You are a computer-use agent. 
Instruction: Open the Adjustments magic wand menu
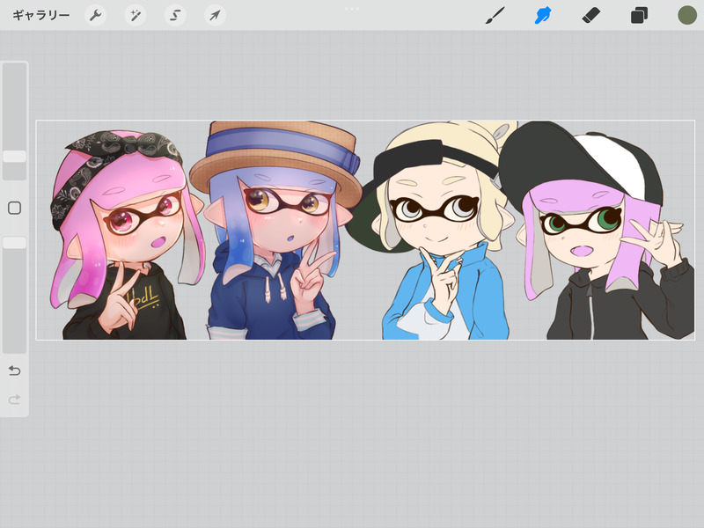[x=136, y=16]
